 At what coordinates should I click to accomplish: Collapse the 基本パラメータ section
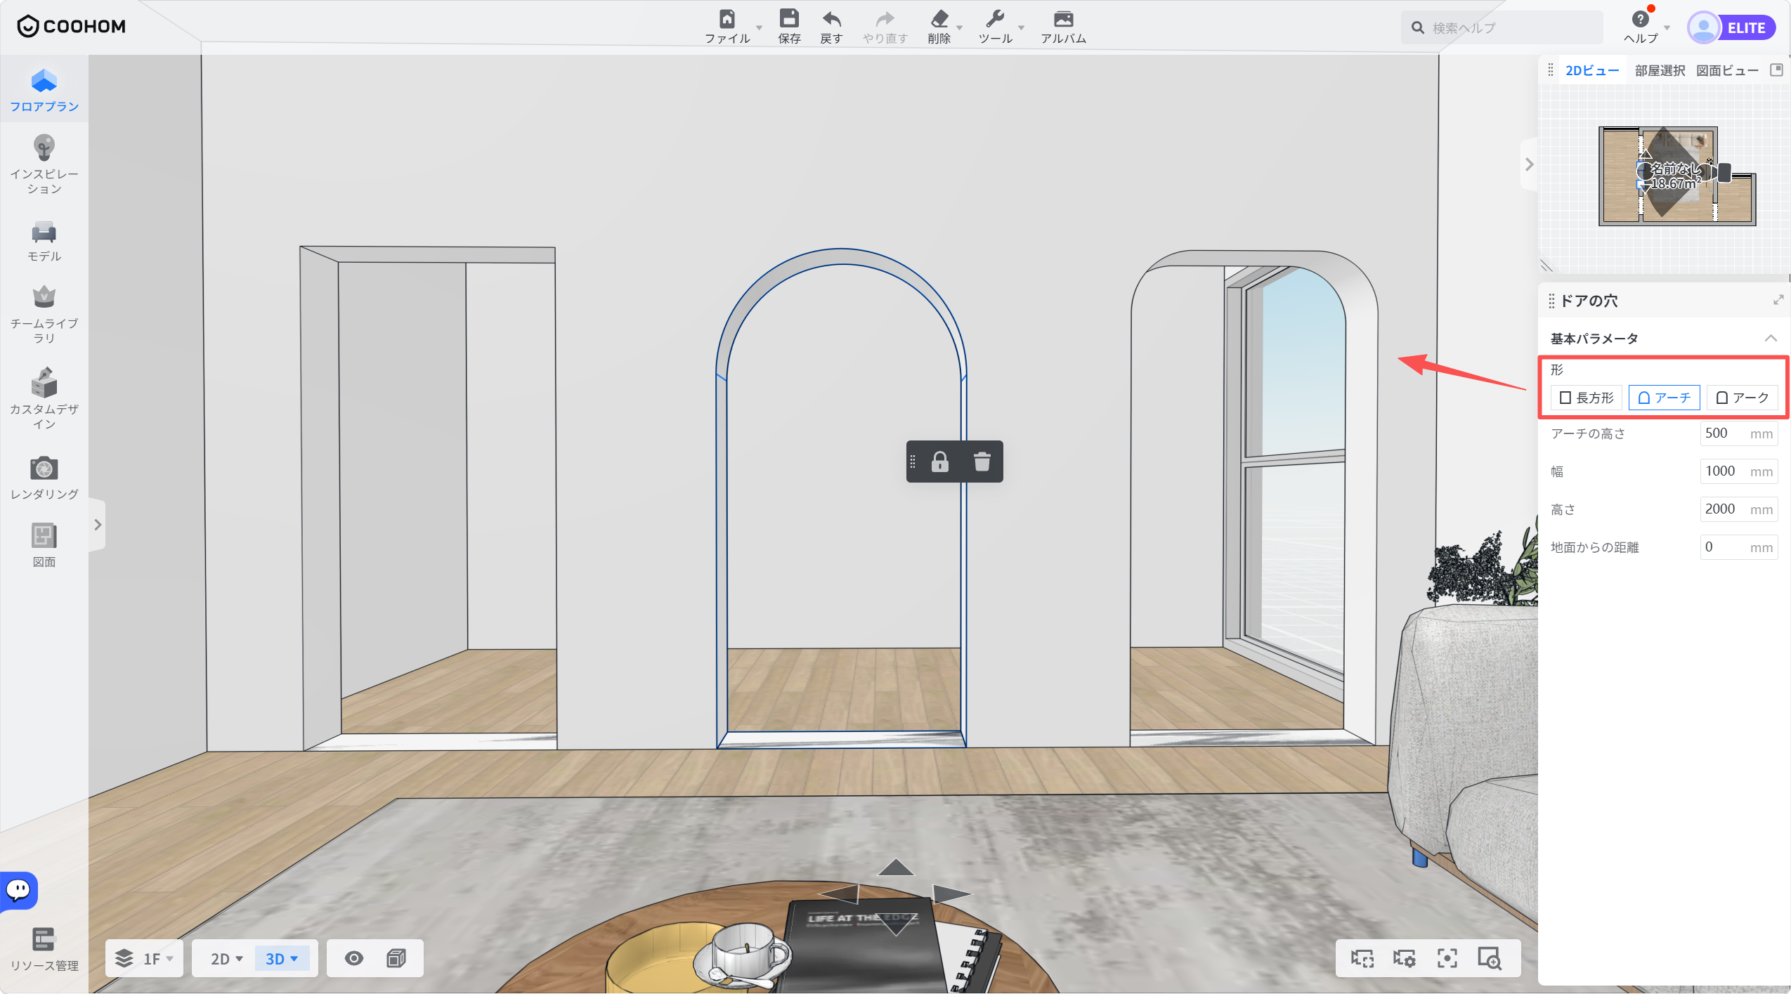pos(1771,339)
